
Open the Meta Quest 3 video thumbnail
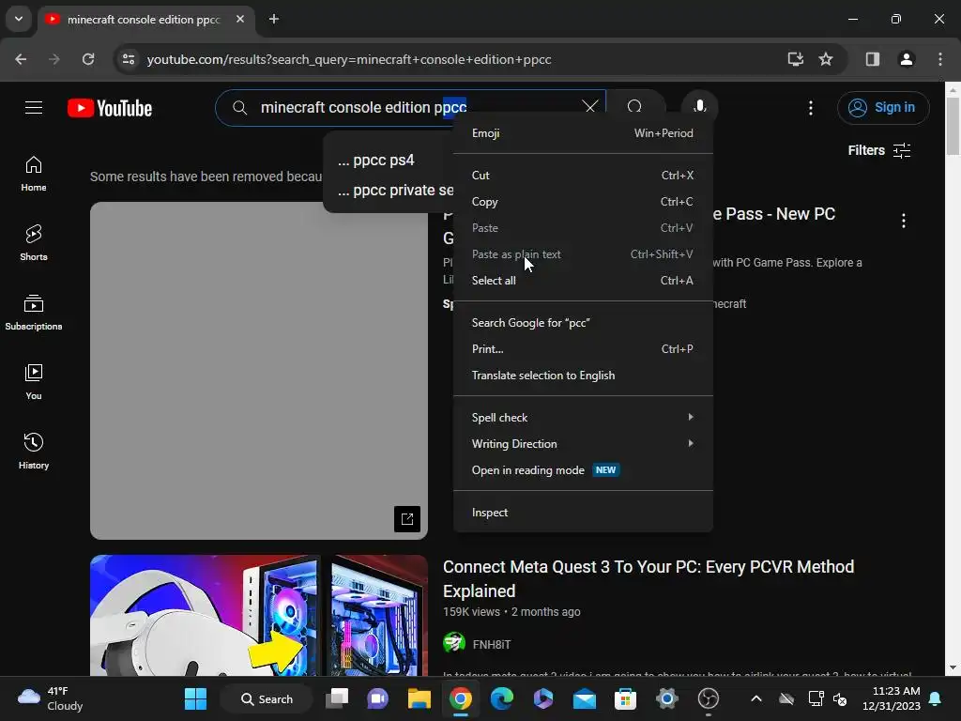click(x=259, y=616)
